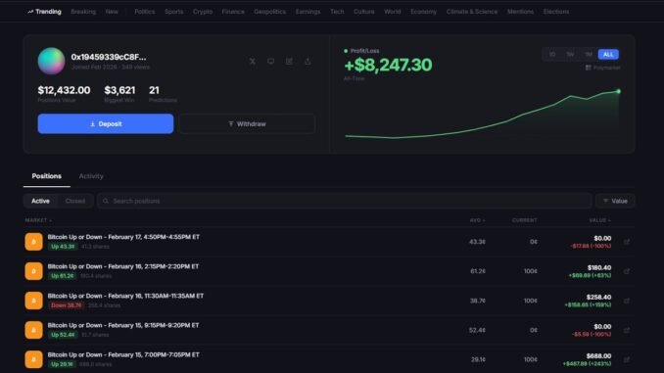Open the Climate & Science category

coord(472,12)
